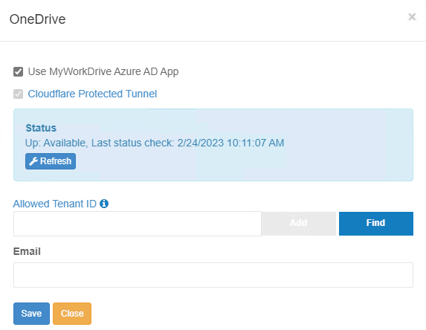Click the Allowed Tenant ID info icon
The image size is (426, 330).
(104, 204)
